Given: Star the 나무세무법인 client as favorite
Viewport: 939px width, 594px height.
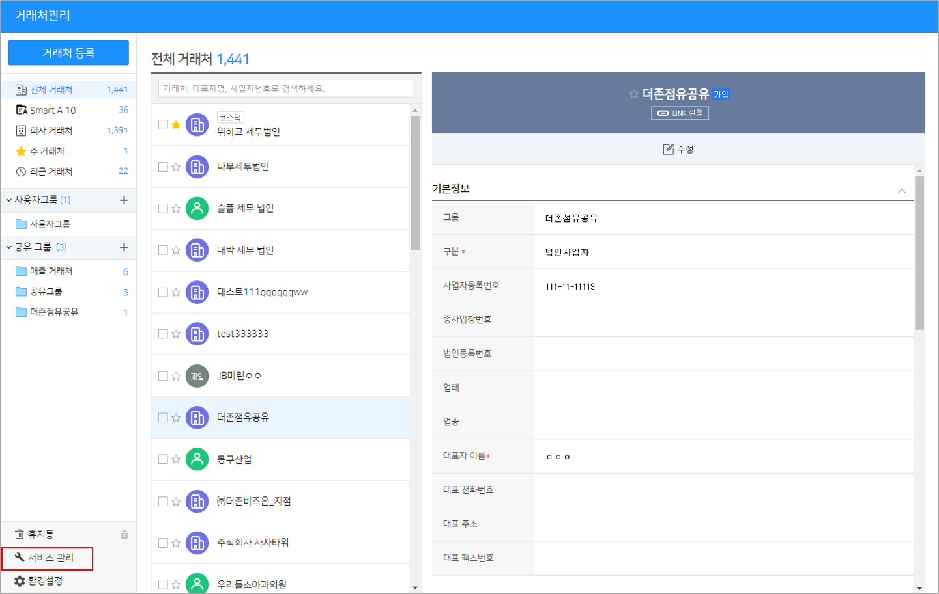Looking at the screenshot, I should pos(176,167).
